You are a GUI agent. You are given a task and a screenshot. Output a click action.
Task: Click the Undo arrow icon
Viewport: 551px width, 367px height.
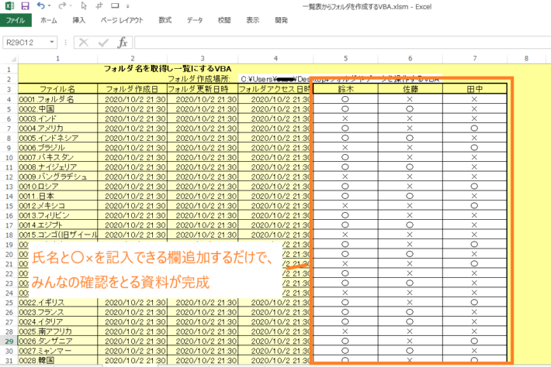click(x=40, y=5)
